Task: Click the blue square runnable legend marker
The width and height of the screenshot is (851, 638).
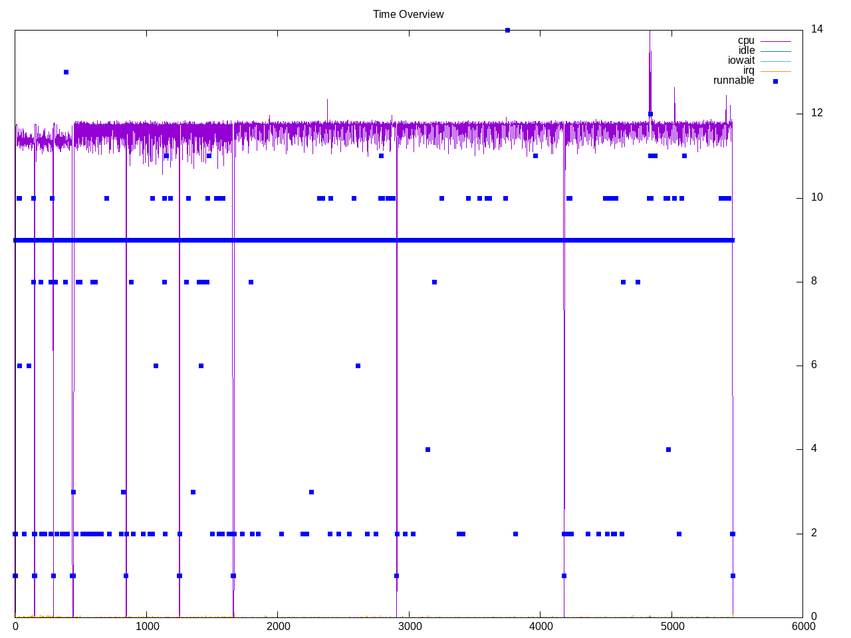Action: (x=775, y=81)
